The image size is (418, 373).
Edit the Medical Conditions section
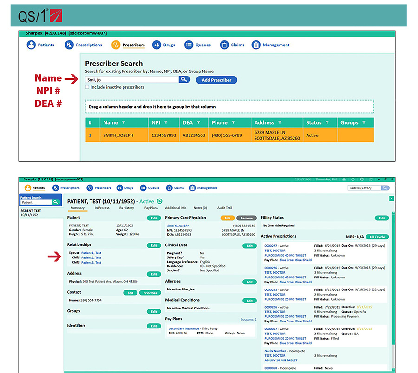point(249,301)
